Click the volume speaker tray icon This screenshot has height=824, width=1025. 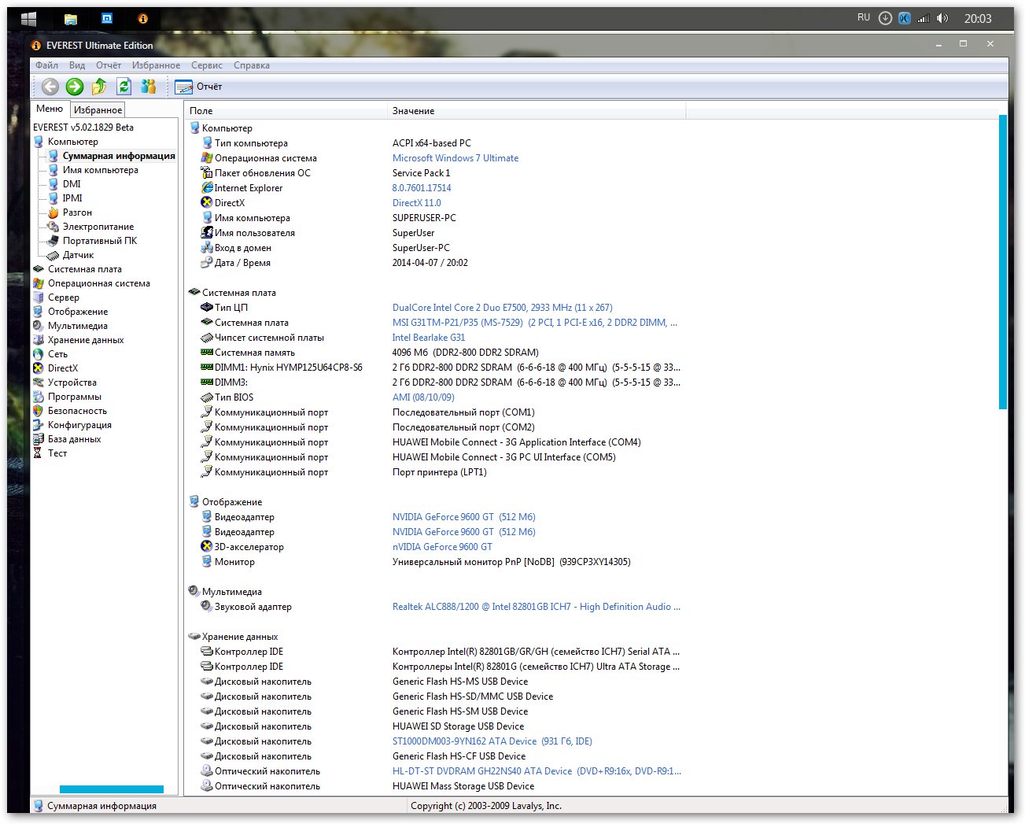[x=942, y=18]
